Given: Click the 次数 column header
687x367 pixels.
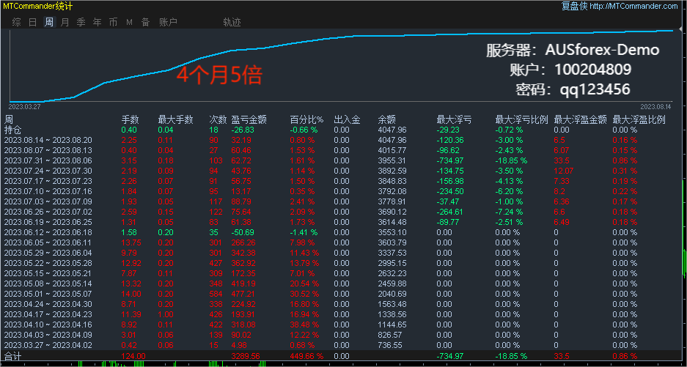Looking at the screenshot, I should 218,119.
